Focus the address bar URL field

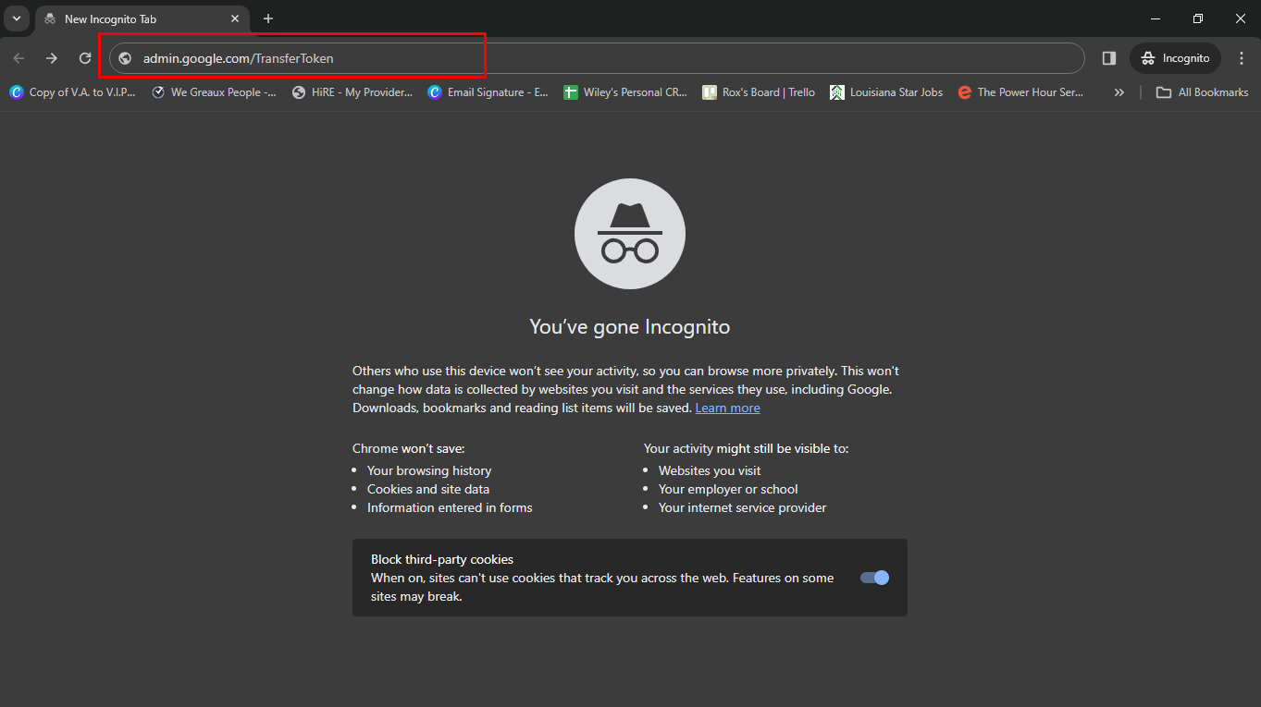coord(597,58)
